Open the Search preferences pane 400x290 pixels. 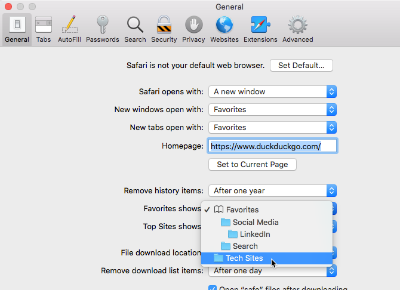coord(135,29)
